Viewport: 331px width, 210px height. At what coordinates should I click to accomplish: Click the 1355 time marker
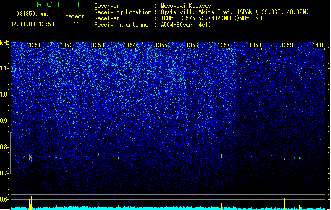pyautogui.click(x=161, y=45)
